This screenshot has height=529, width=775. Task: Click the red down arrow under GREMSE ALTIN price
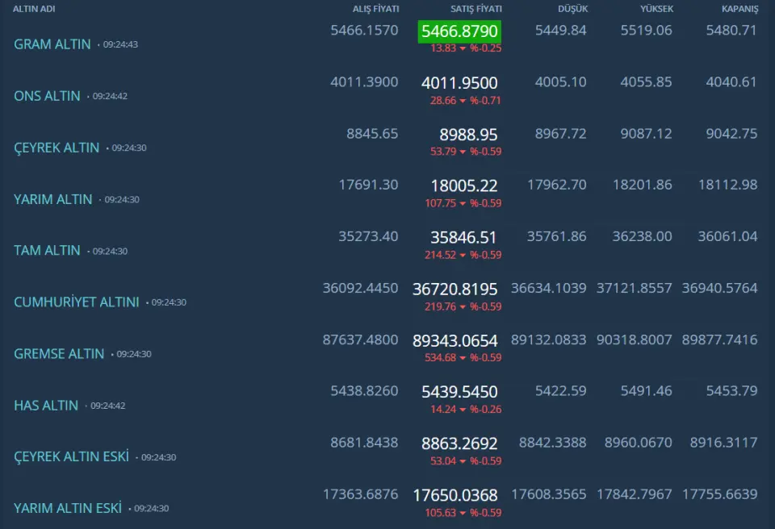click(463, 359)
